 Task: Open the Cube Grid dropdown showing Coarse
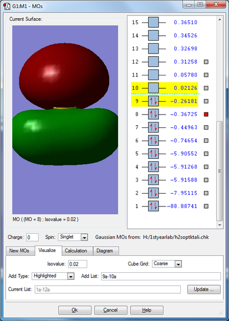tap(167, 264)
